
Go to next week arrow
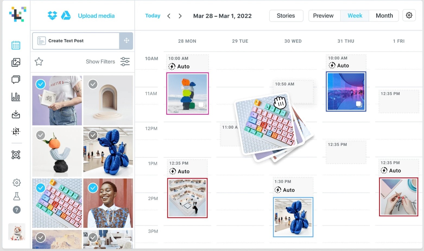pyautogui.click(x=180, y=16)
